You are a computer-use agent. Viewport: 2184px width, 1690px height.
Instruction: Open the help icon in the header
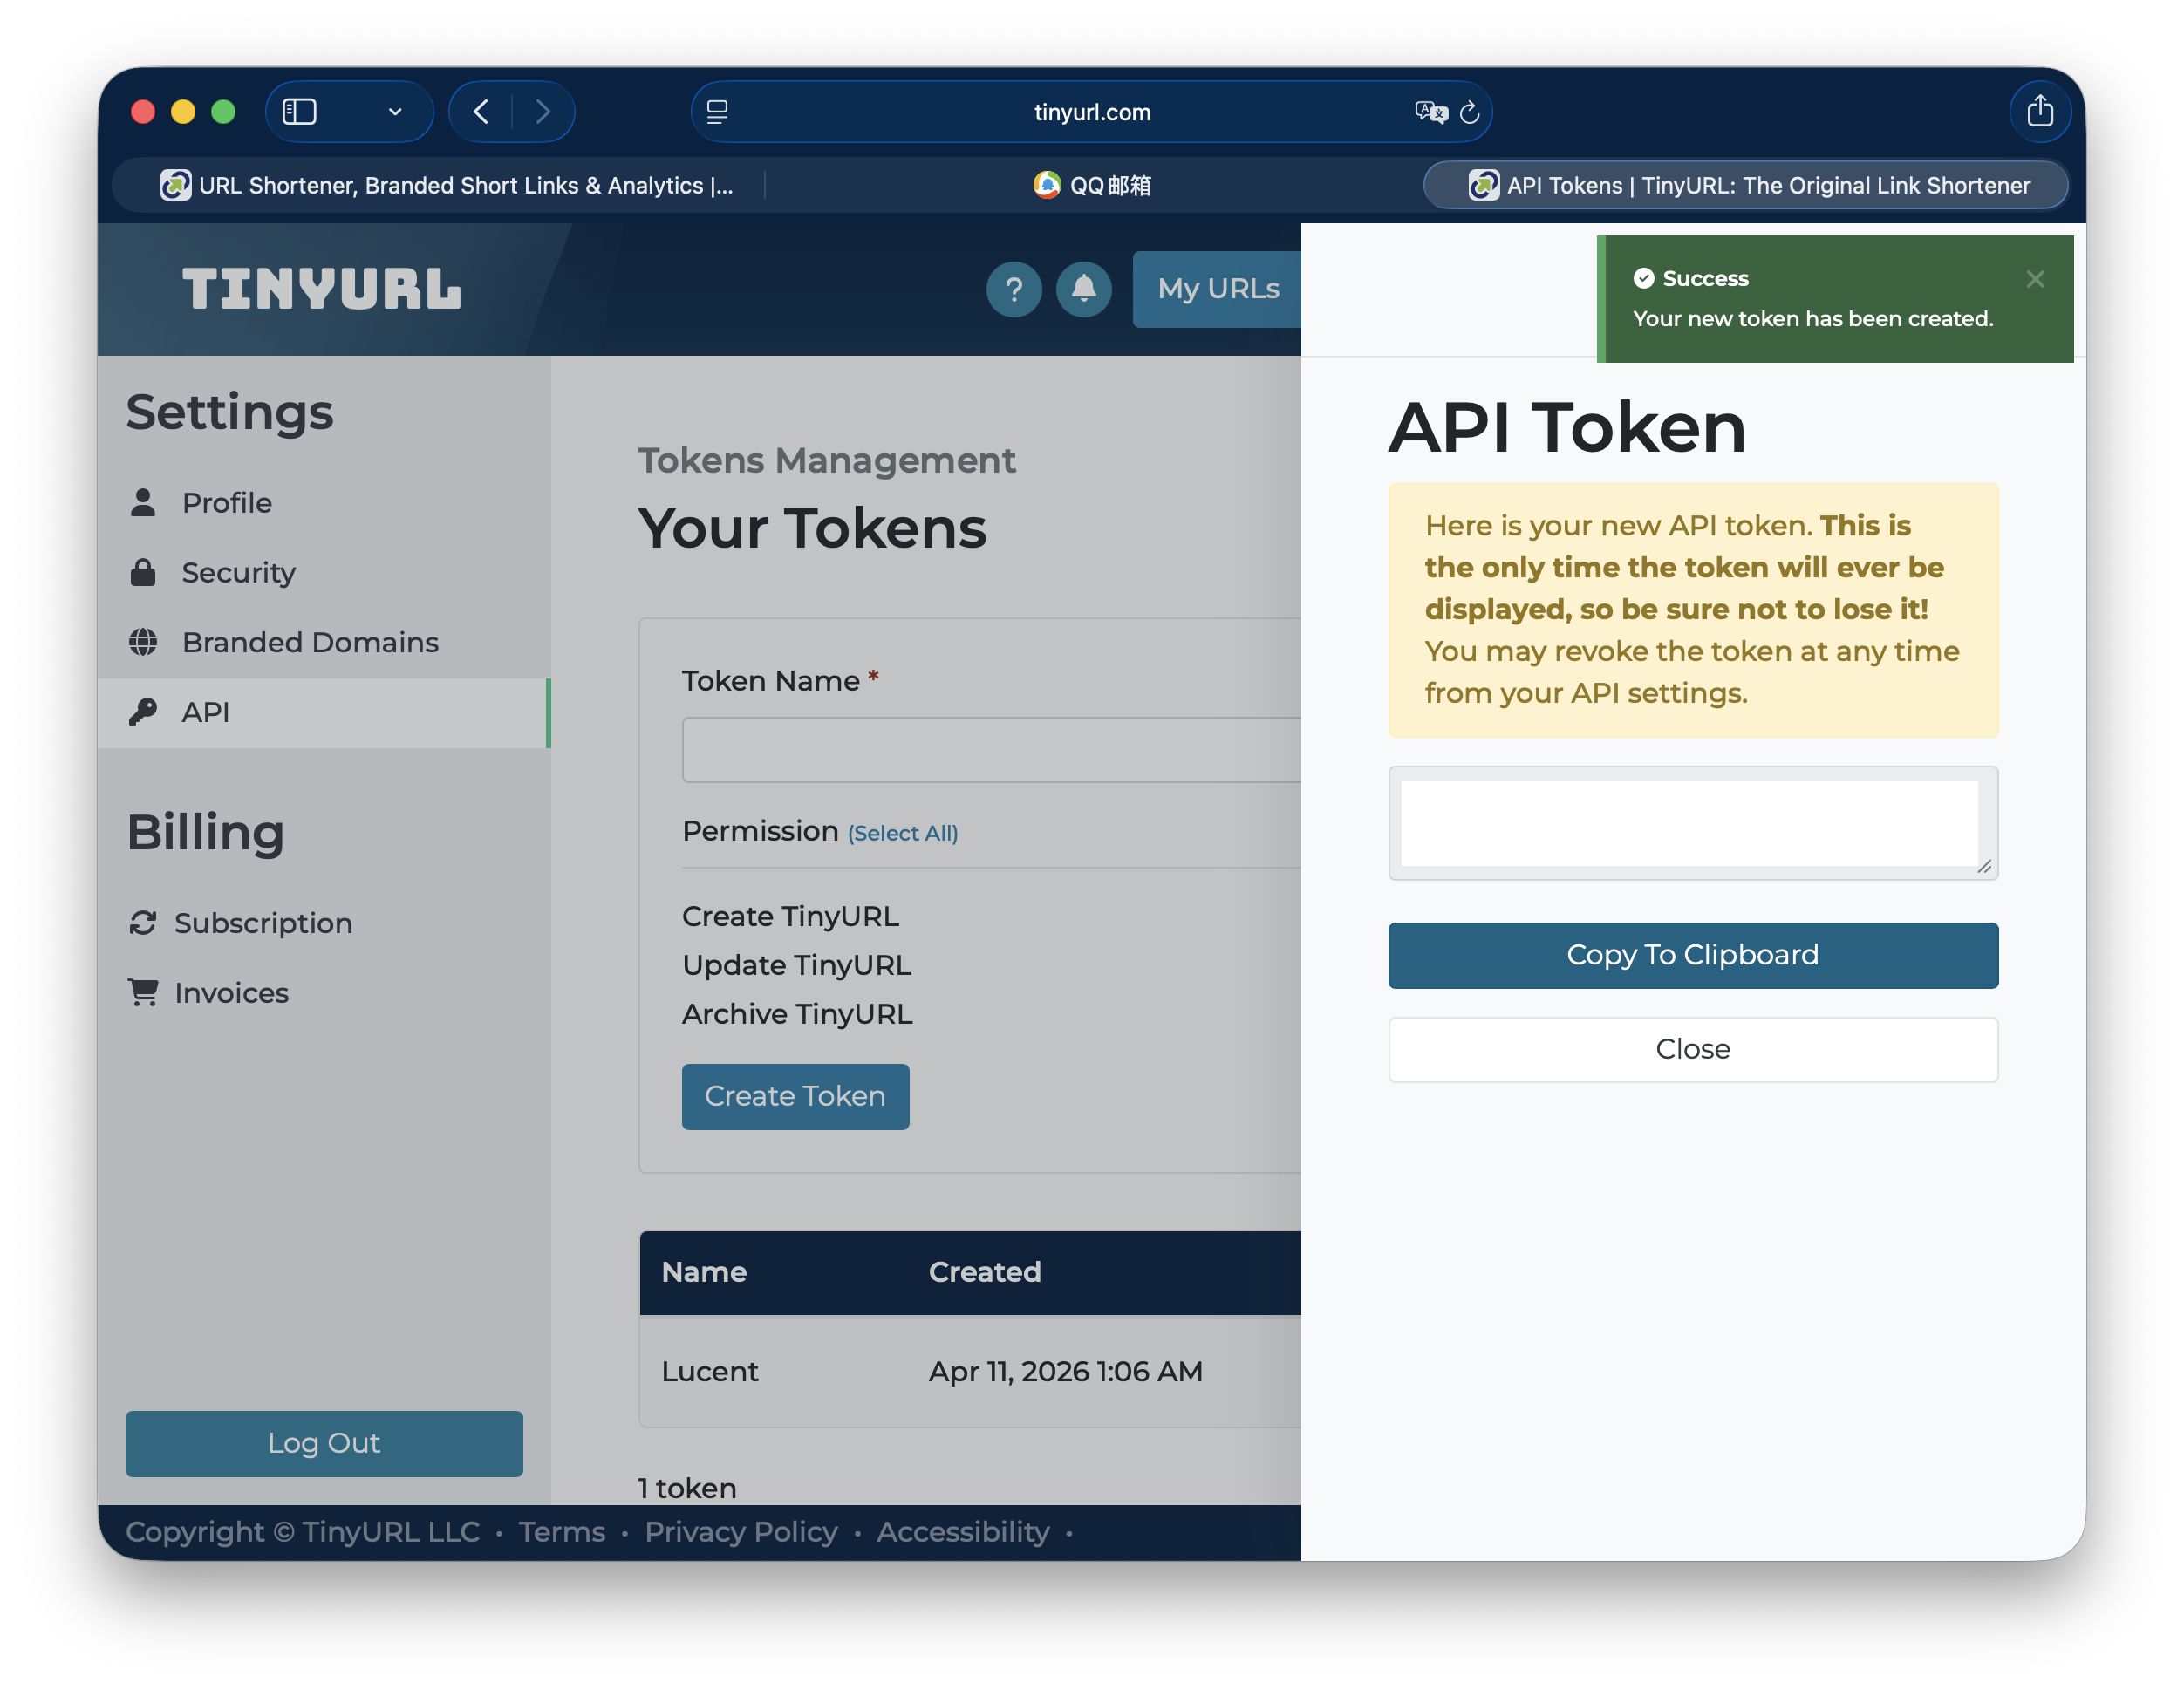tap(1014, 289)
